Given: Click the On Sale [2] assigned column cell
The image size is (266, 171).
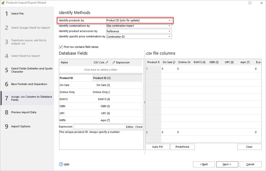Looking at the screenshot, I should pyautogui.click(x=102, y=85).
